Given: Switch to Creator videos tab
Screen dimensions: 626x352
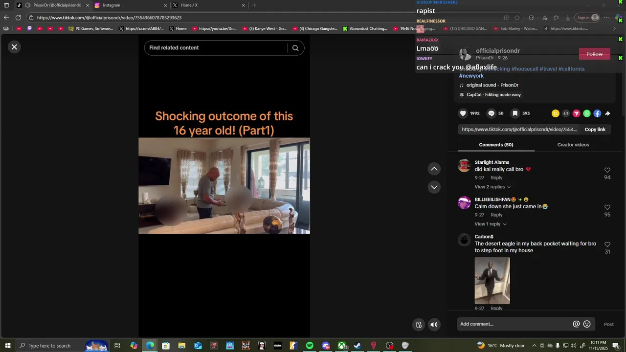Looking at the screenshot, I should point(573,145).
